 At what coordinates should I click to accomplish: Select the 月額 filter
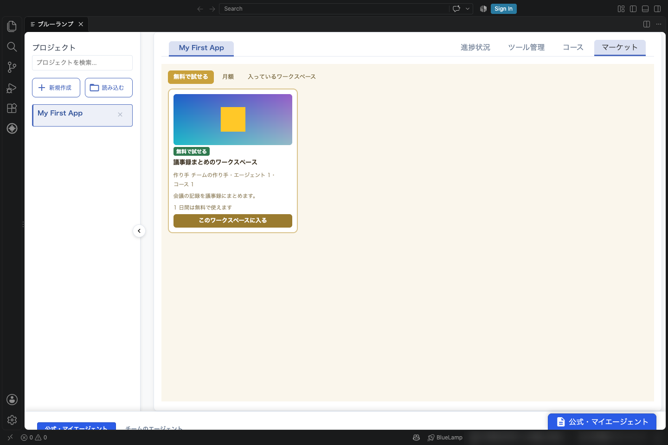point(228,77)
